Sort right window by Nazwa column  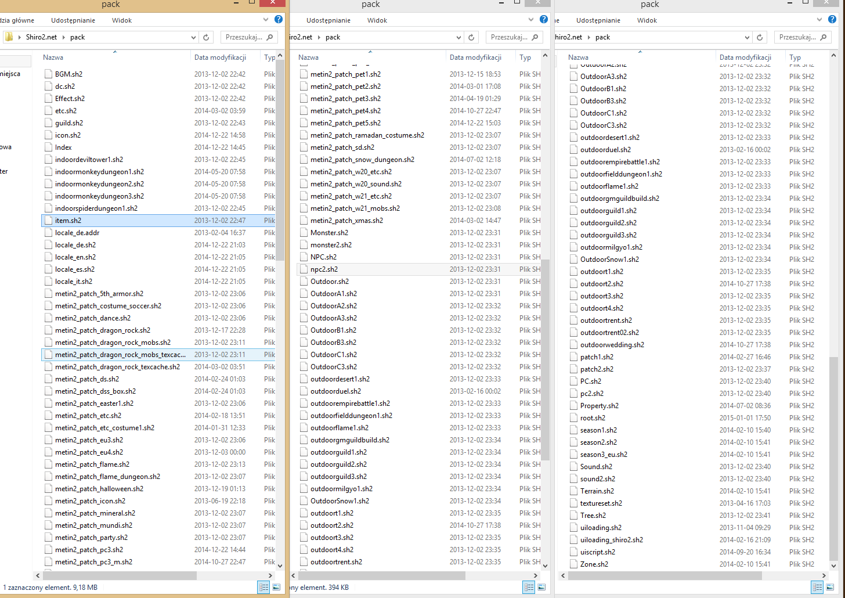[640, 57]
